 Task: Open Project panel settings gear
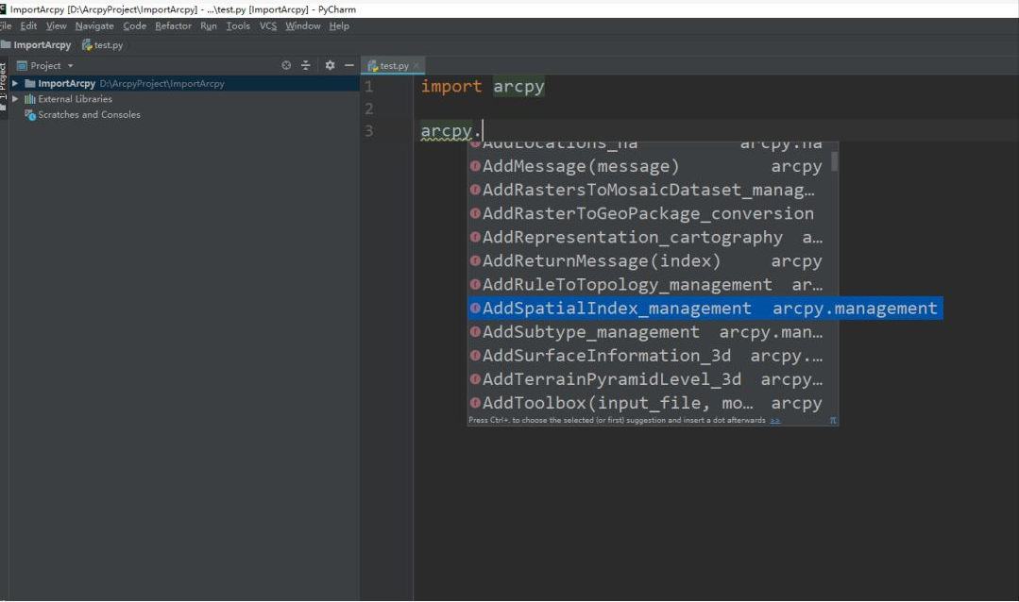(331, 66)
